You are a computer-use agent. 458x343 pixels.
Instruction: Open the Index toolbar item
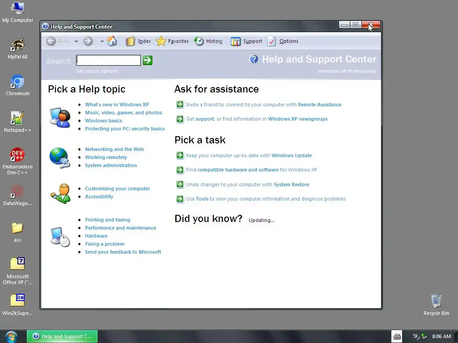139,41
